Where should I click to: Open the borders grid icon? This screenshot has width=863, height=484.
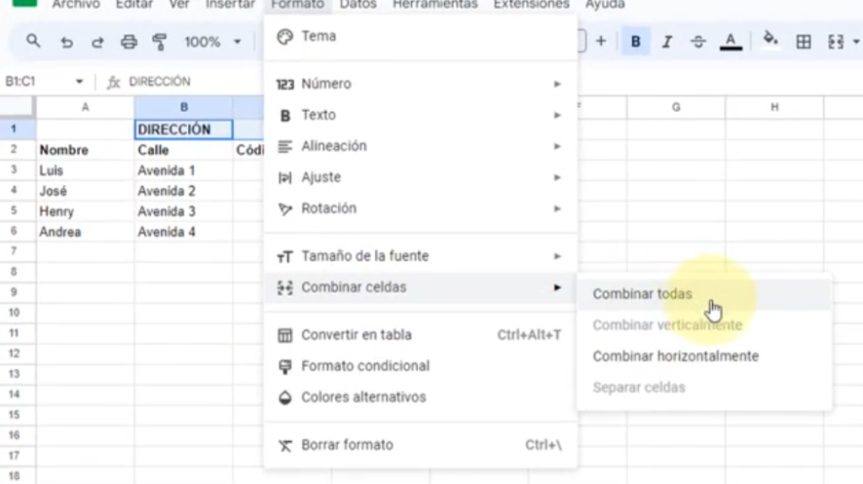click(803, 41)
